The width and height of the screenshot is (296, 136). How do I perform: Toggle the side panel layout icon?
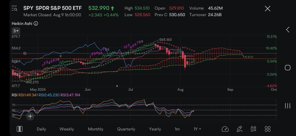(x=20, y=129)
